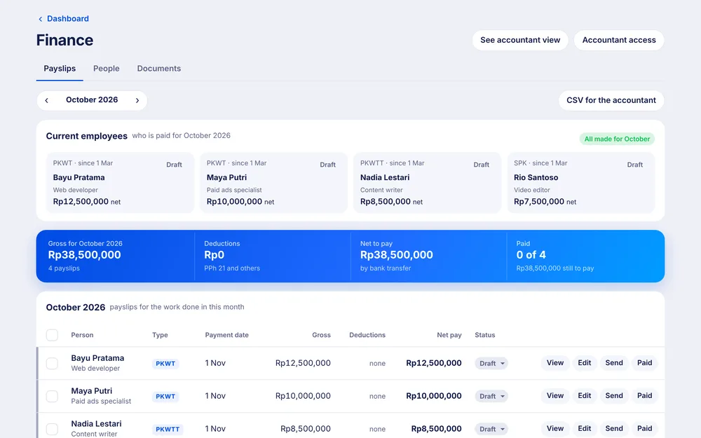Click PKWTT type badge in Nadia Lestari's row
701x438 pixels.
click(168, 430)
